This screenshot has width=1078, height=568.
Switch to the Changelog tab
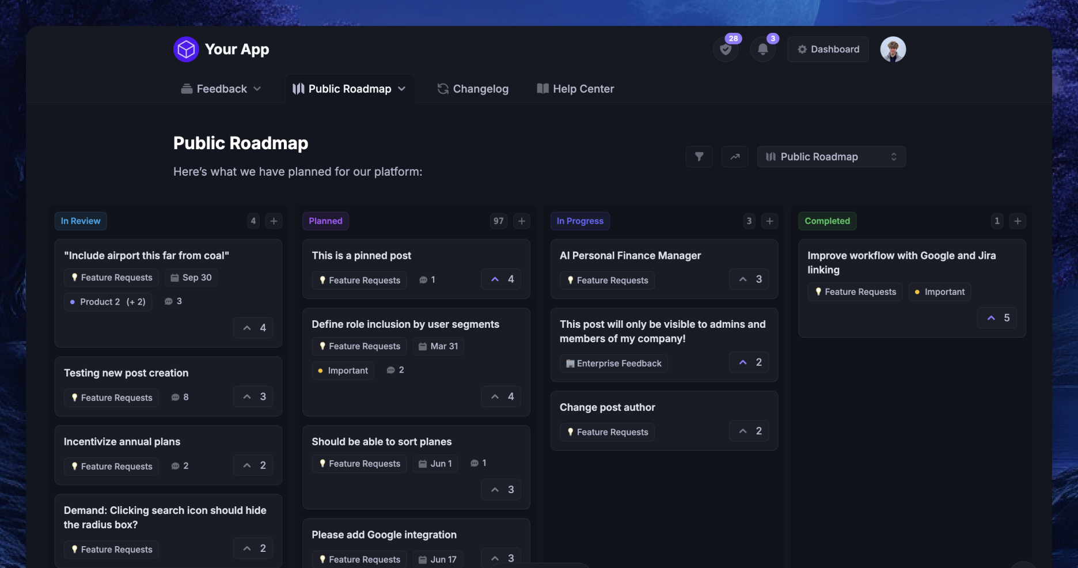(x=472, y=88)
